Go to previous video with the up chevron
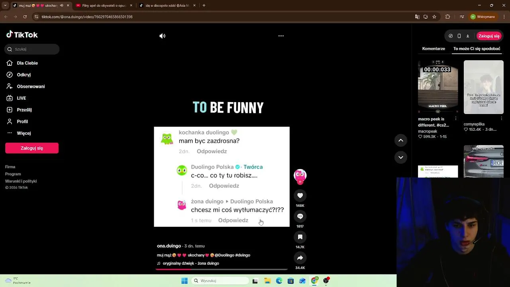The image size is (510, 287). (401, 140)
